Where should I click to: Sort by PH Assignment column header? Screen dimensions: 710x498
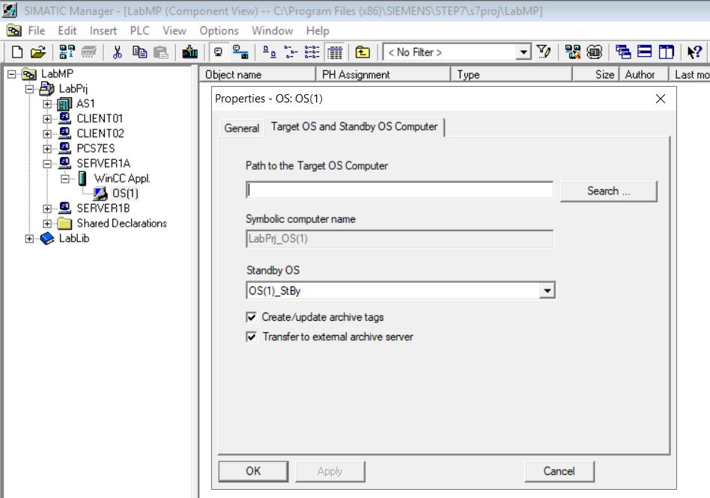[383, 75]
